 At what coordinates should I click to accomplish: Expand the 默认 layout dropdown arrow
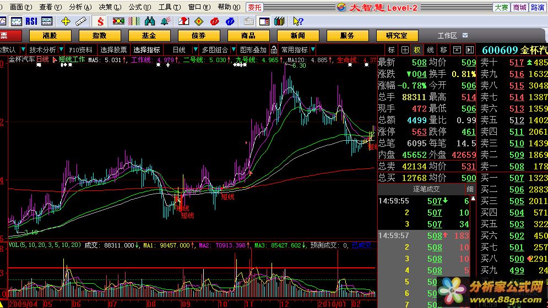(x=23, y=50)
